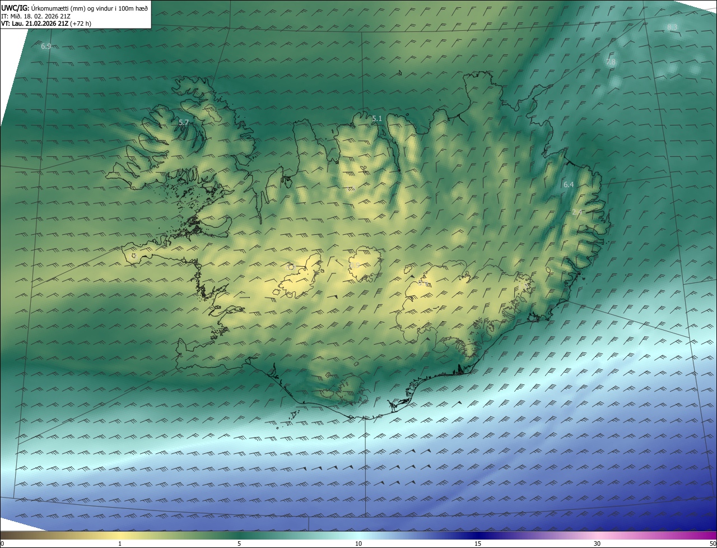Image resolution: width=717 pixels, height=548 pixels.
Task: Click the 6.4 value label in the east
Action: click(569, 184)
